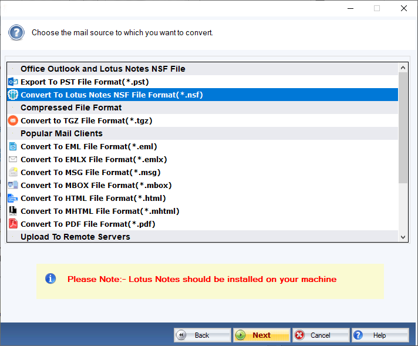The width and height of the screenshot is (418, 346).
Task: Click the Upload To Remote Servers header
Action: point(203,236)
